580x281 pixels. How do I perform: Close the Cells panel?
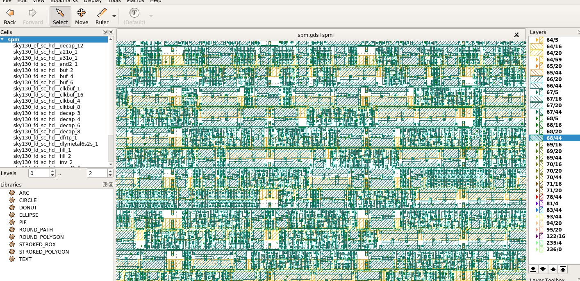(111, 32)
